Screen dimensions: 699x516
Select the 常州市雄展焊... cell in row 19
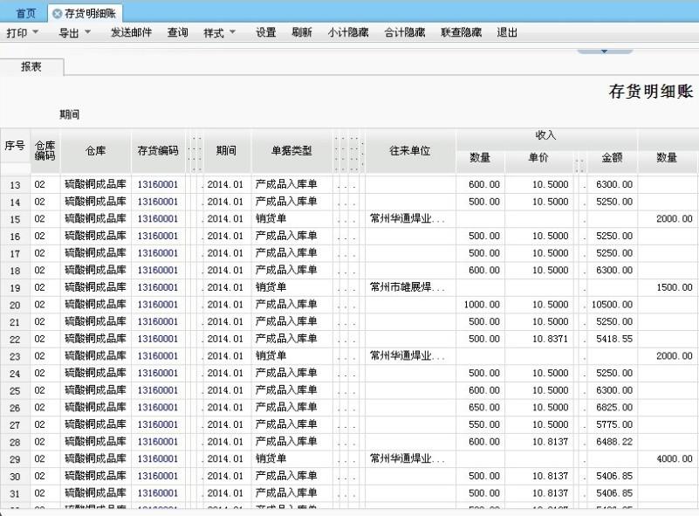click(x=408, y=287)
